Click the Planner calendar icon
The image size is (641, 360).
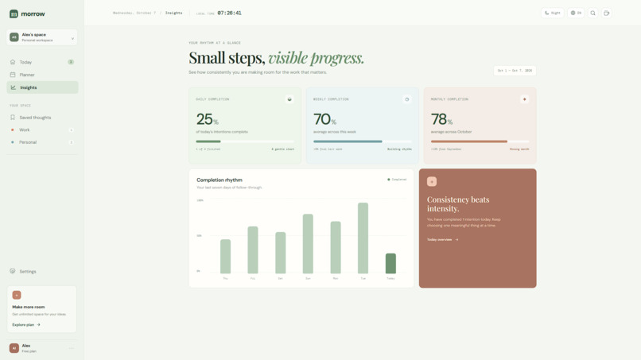coord(13,75)
